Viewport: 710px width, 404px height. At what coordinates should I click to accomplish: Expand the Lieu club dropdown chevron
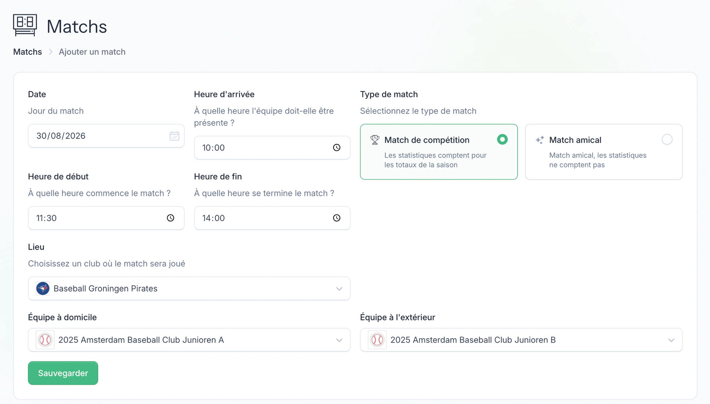pyautogui.click(x=339, y=289)
